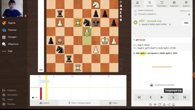Click the +M2 evaluation badge
The width and height of the screenshot is (195, 110).
pos(186,23)
